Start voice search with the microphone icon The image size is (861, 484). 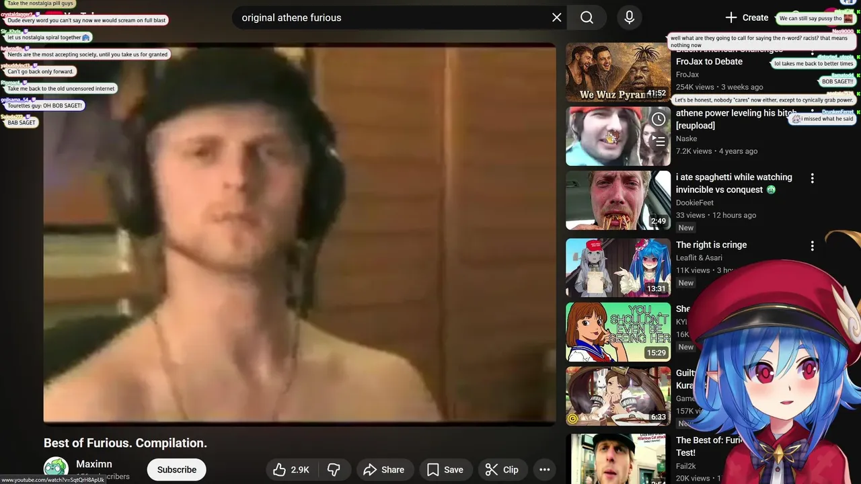629,17
